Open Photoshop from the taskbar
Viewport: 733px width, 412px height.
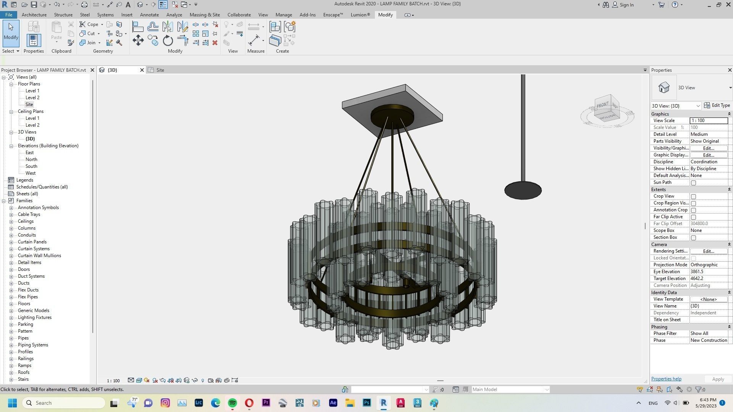(x=366, y=403)
